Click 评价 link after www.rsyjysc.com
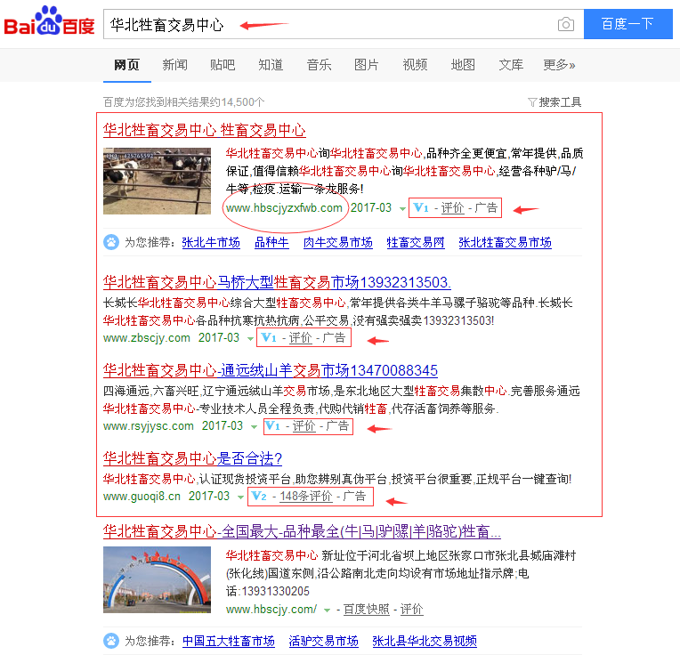This screenshot has height=663, width=680. [304, 425]
